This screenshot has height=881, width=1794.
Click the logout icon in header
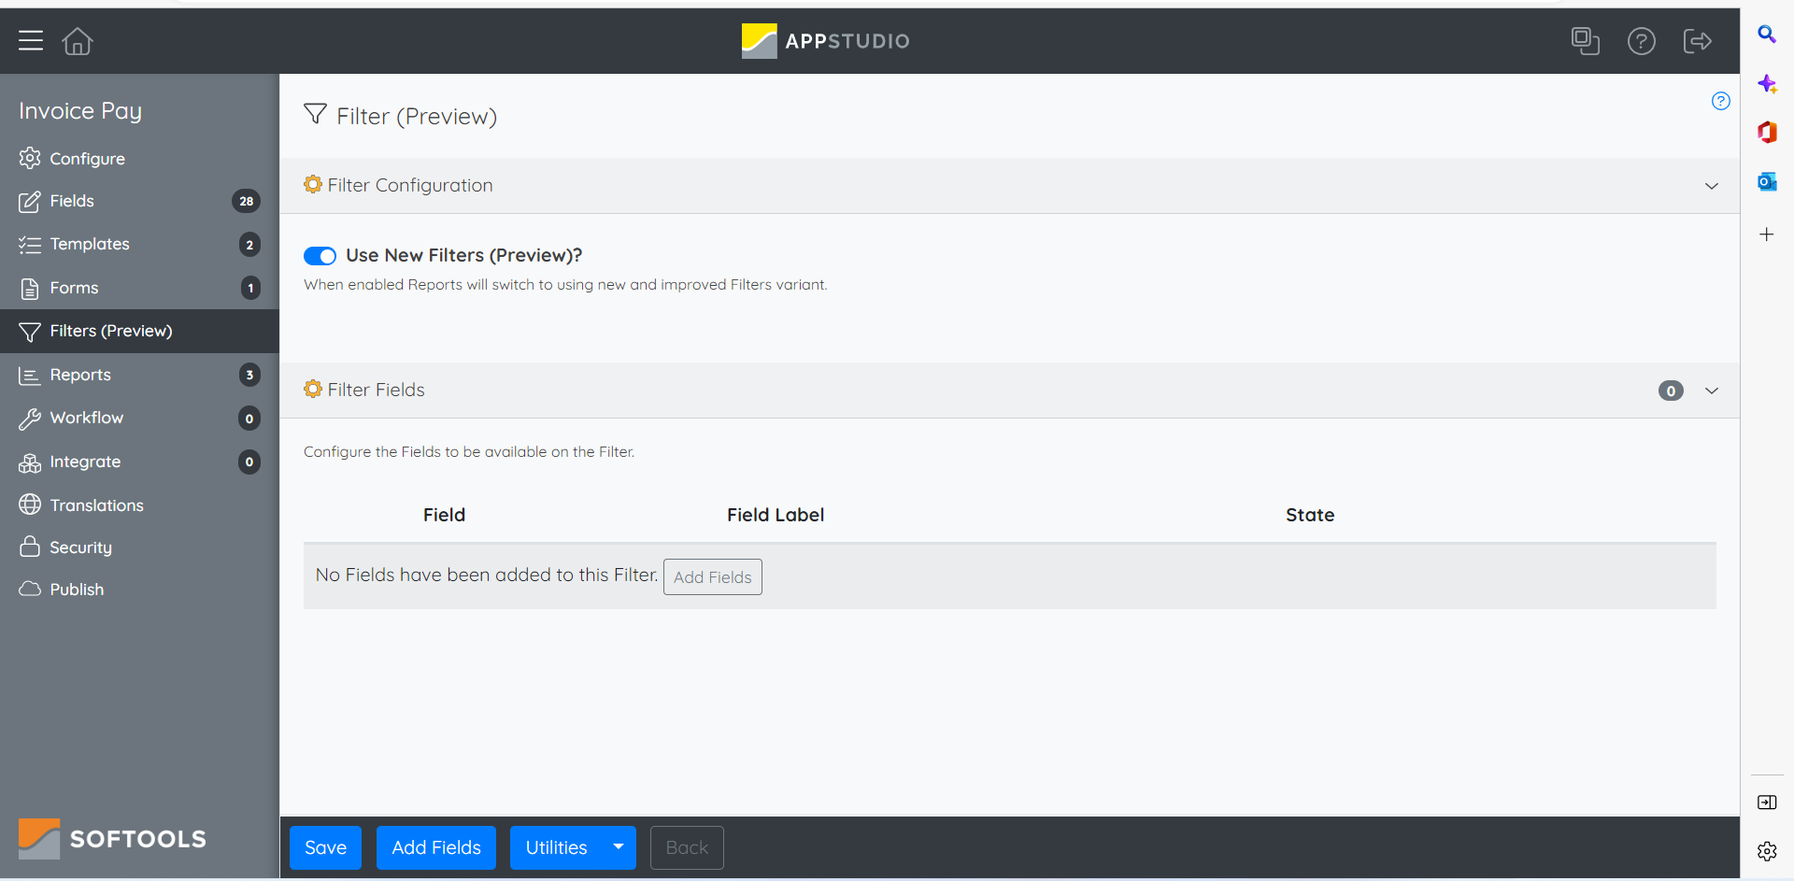click(x=1697, y=41)
